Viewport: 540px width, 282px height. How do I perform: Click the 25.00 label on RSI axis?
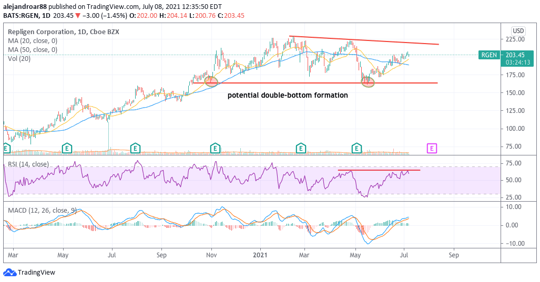[x=515, y=197]
